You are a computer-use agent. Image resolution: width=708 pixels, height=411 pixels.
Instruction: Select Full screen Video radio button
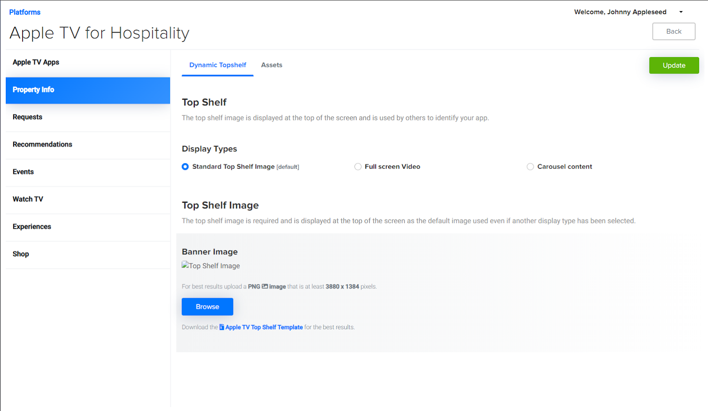[x=358, y=167]
